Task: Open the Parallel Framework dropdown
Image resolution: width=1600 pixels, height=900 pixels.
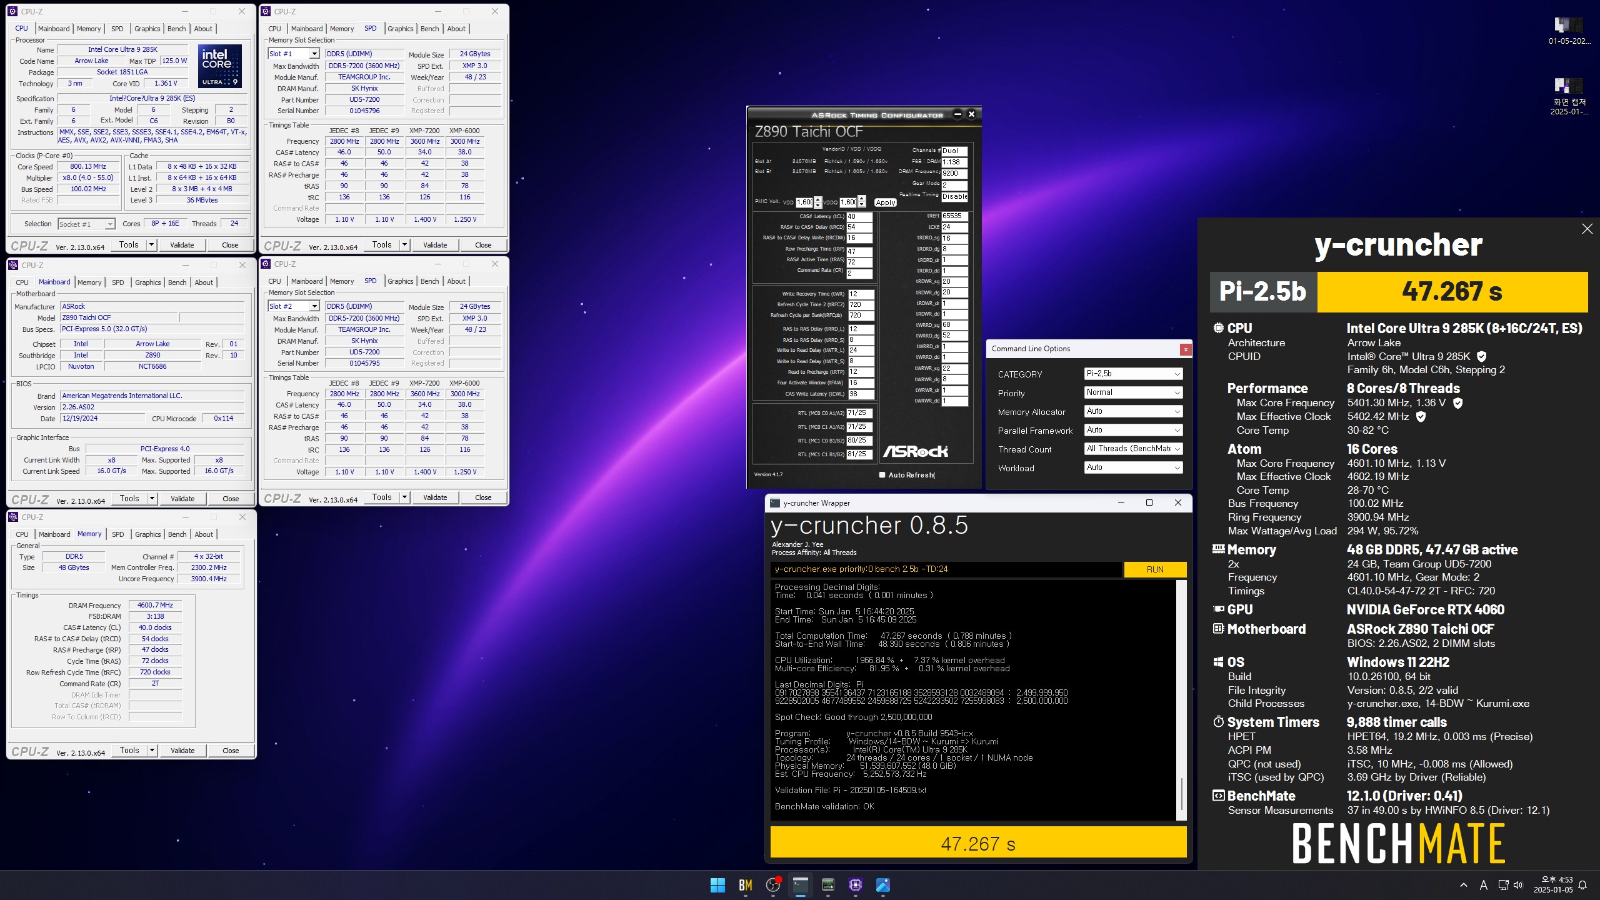Action: click(1133, 430)
